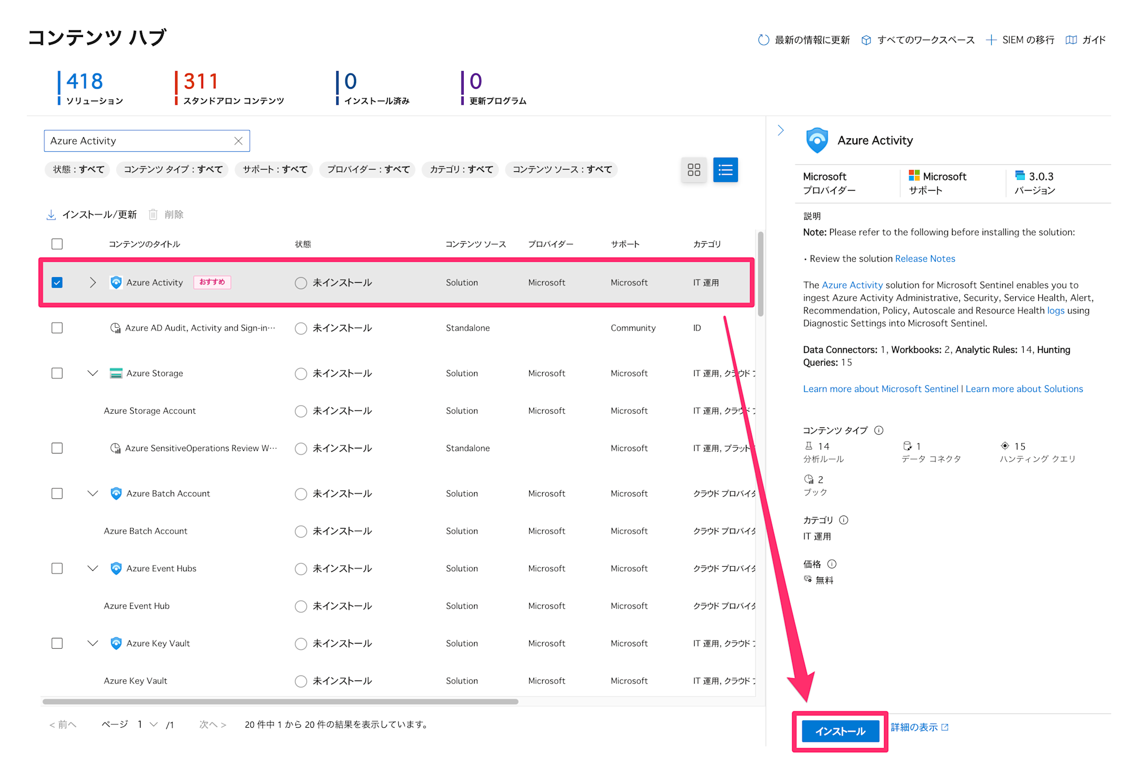Click インストール/更新 download toolbar button
Viewport: 1138px width, 767px height.
tap(92, 215)
